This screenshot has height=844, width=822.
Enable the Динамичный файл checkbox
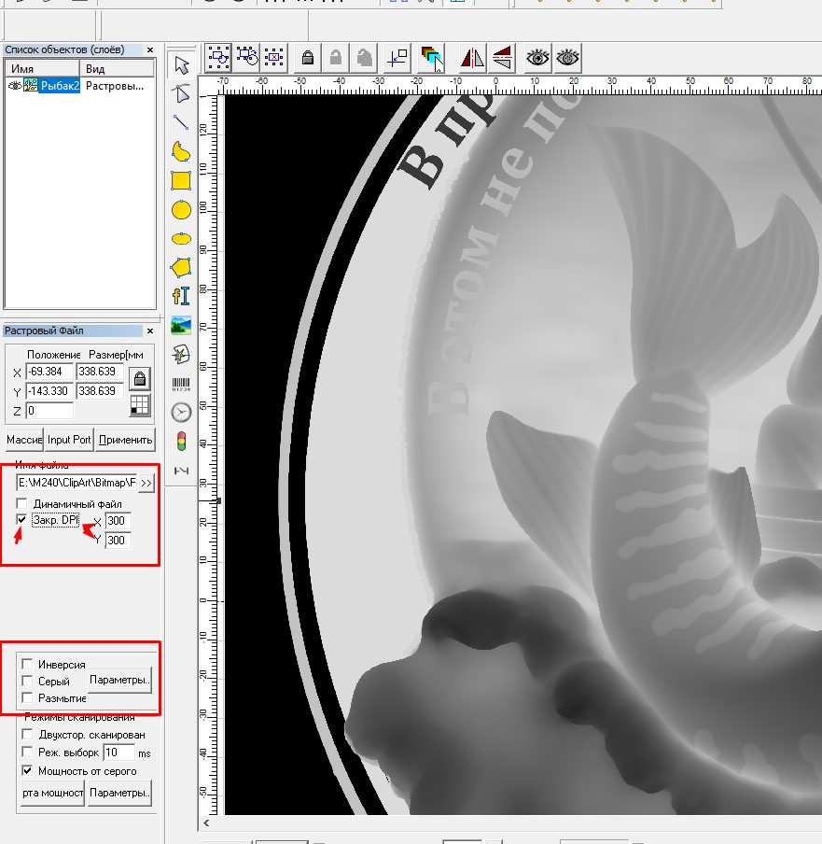click(x=22, y=504)
